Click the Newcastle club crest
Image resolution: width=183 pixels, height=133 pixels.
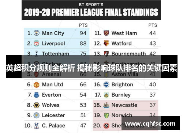106,105
